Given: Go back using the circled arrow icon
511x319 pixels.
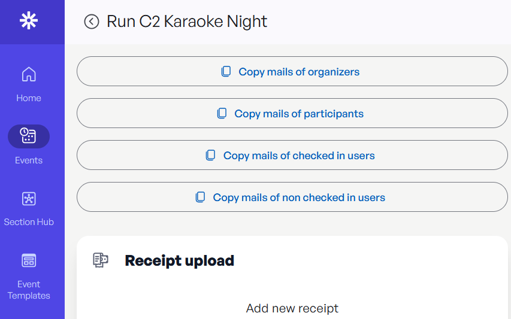Looking at the screenshot, I should (x=92, y=22).
